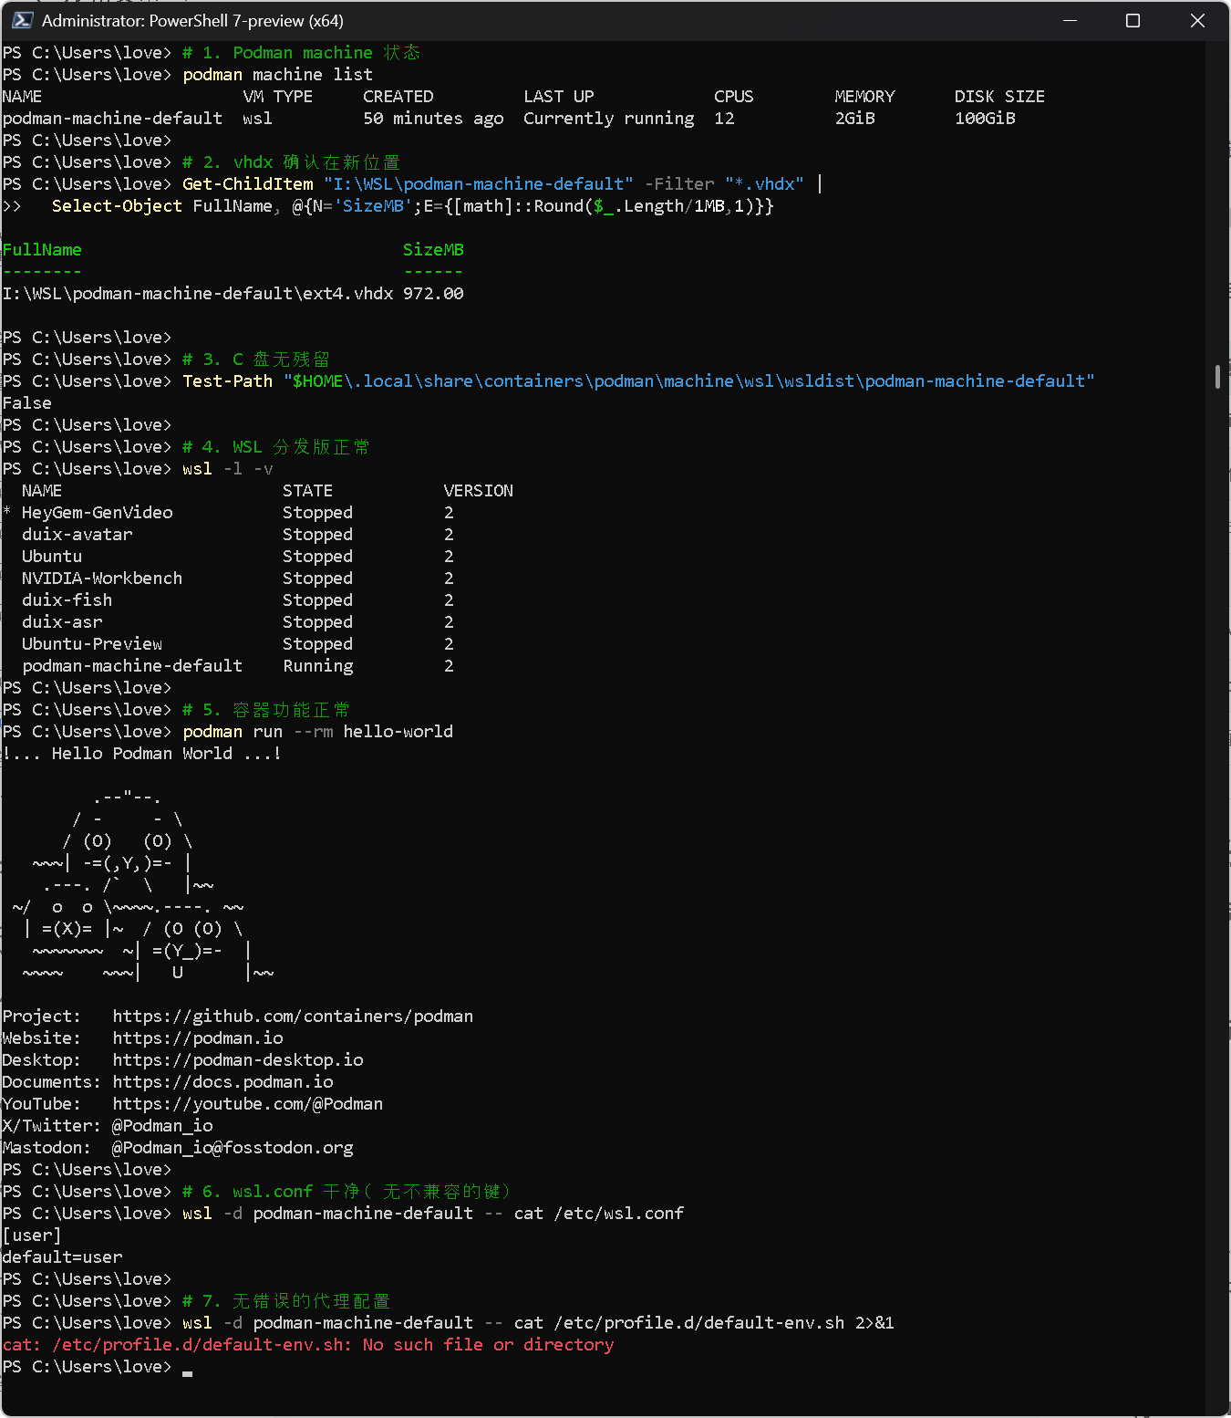Click the https://podman-desktop.io URL
The image size is (1231, 1418).
(x=238, y=1060)
